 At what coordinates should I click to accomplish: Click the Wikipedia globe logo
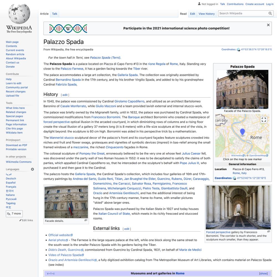[x=19, y=14]
